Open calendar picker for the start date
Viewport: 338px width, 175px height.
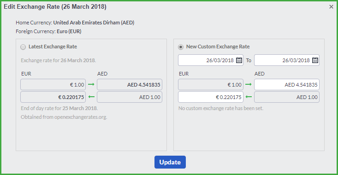tap(239, 60)
